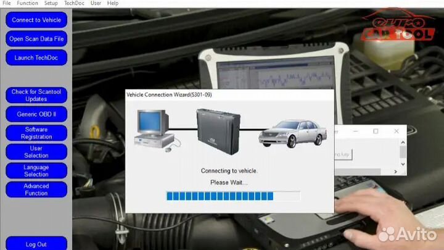The width and height of the screenshot is (444, 250).
Task: Click the Vehicle Connection Wizard title bar
Action: [x=229, y=94]
